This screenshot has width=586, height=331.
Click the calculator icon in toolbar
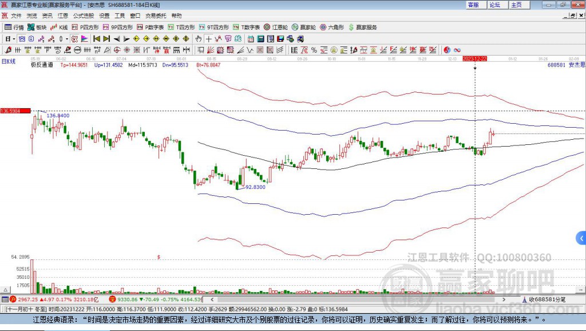(260, 39)
